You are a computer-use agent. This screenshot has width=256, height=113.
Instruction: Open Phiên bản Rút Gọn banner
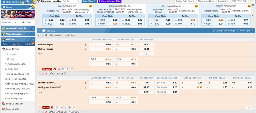tap(18, 2)
